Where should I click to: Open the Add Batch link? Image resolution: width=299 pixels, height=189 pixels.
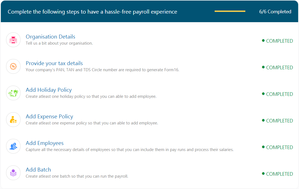38,170
